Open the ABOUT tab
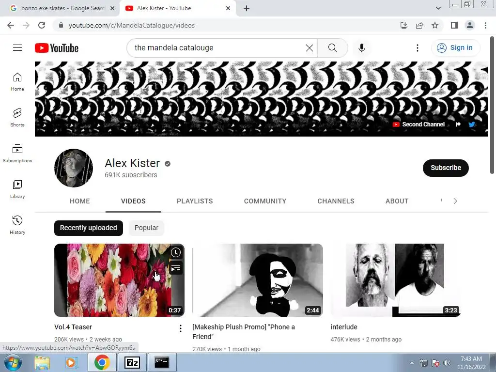This screenshot has width=496, height=372. click(x=397, y=201)
